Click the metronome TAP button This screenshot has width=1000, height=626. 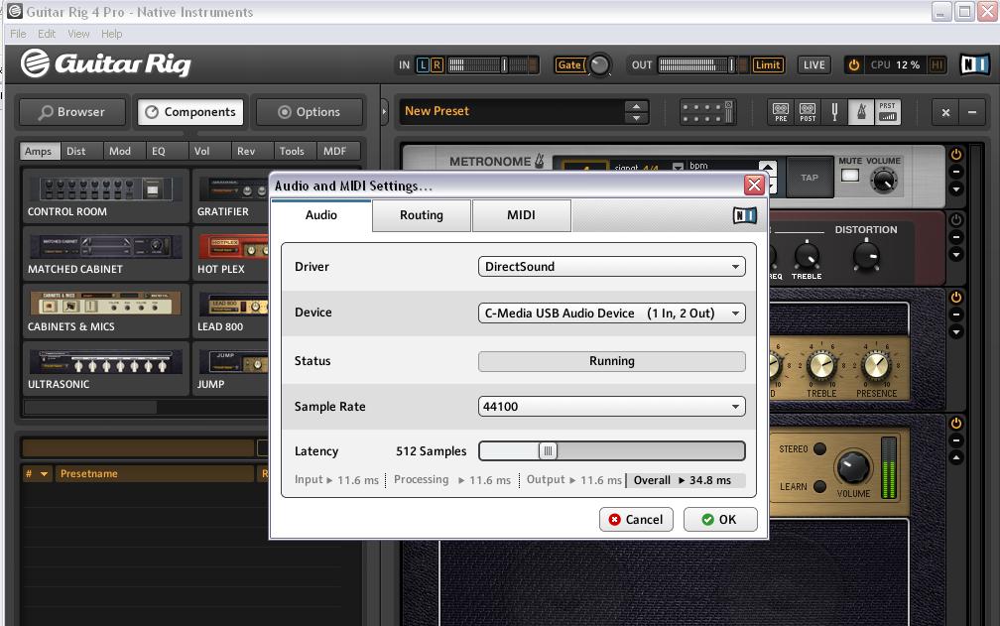pos(810,178)
